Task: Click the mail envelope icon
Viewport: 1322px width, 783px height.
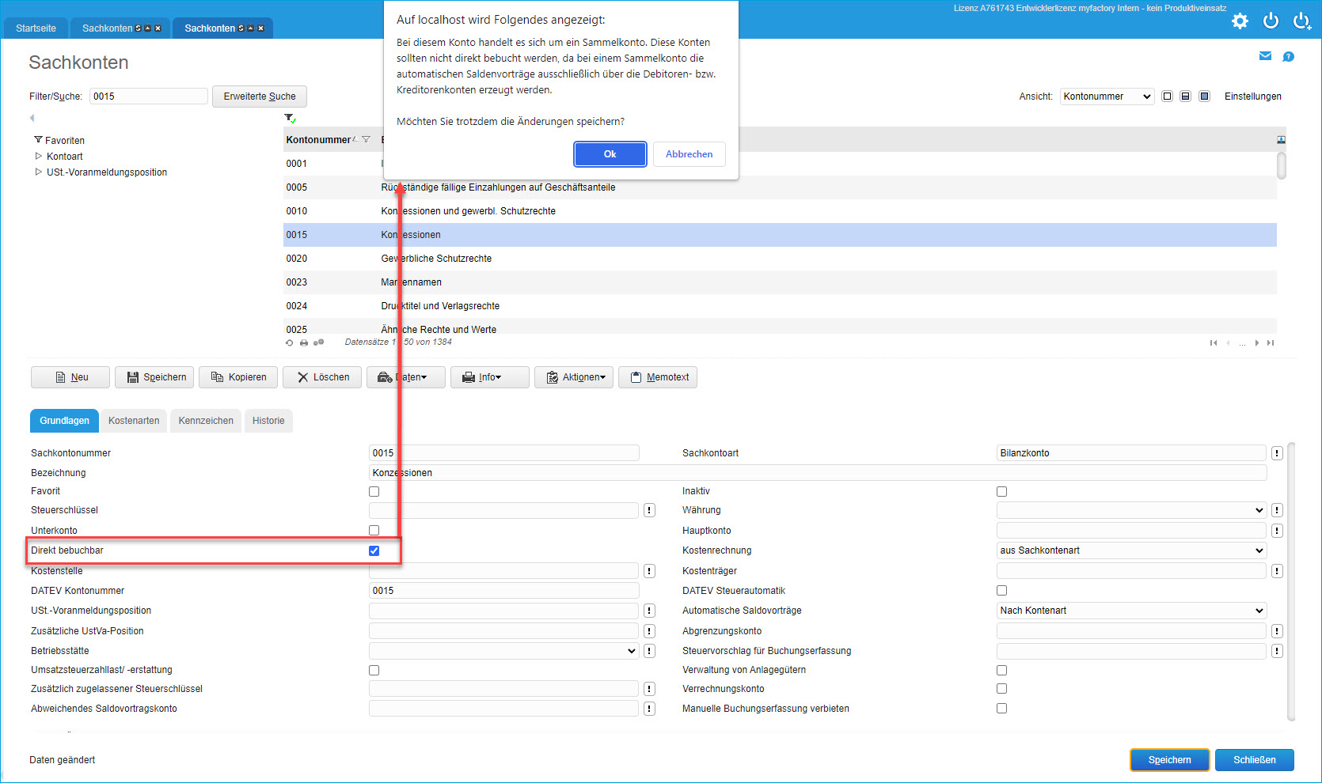Action: (1265, 56)
